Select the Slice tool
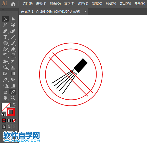This screenshot has height=143, width=147. 13,92
